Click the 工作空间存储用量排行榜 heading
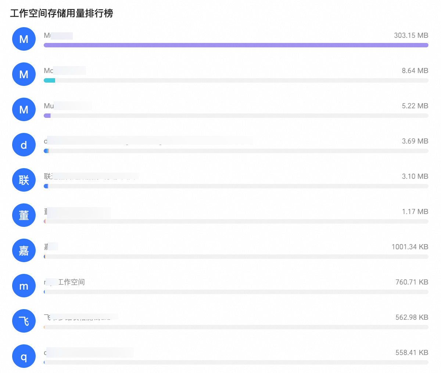441x373 pixels. click(61, 14)
